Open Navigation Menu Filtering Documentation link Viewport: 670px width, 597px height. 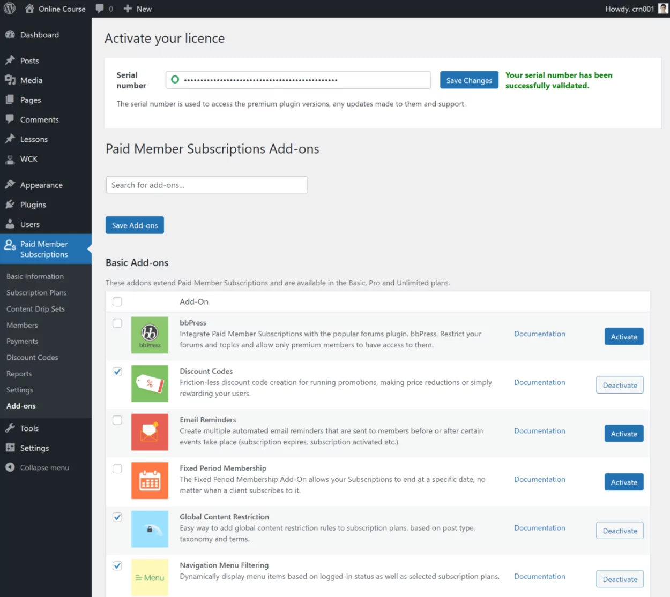point(540,576)
